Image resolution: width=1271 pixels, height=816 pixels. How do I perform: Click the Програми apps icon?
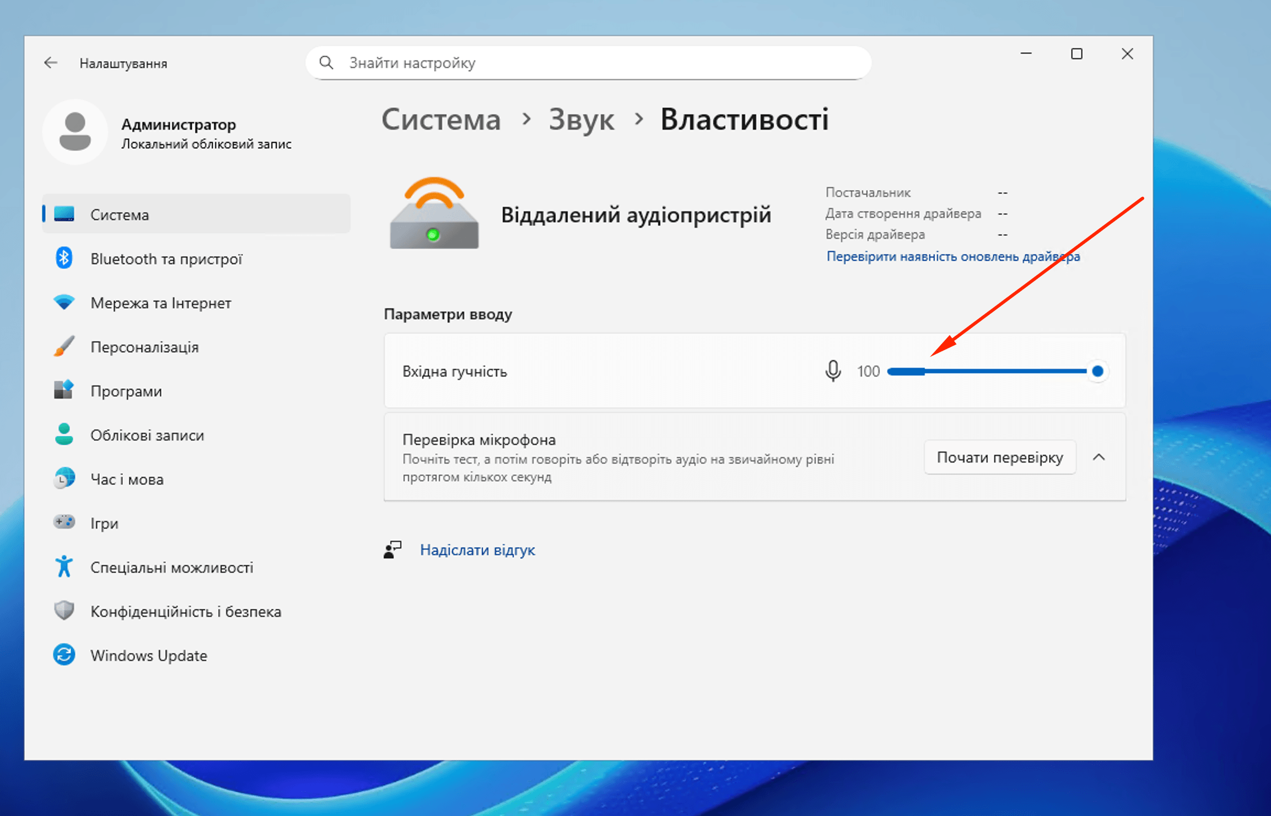64,390
